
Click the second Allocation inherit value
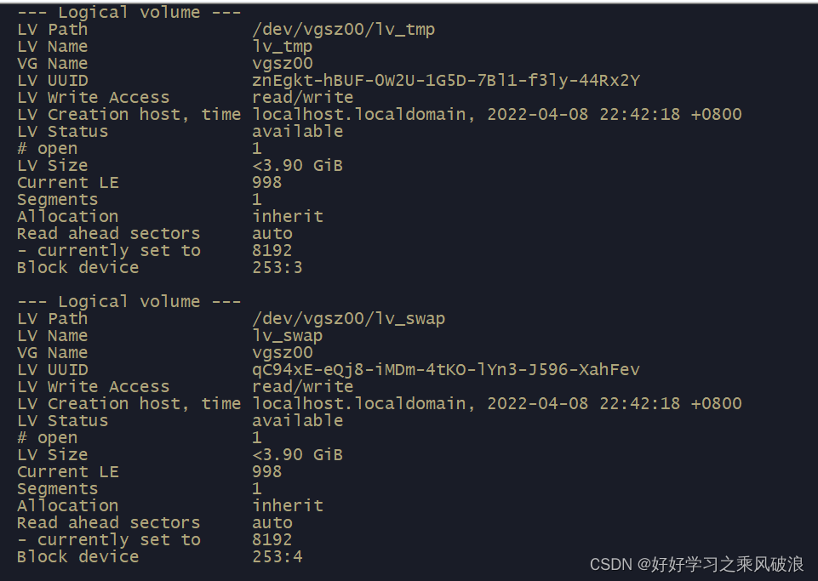pyautogui.click(x=288, y=505)
